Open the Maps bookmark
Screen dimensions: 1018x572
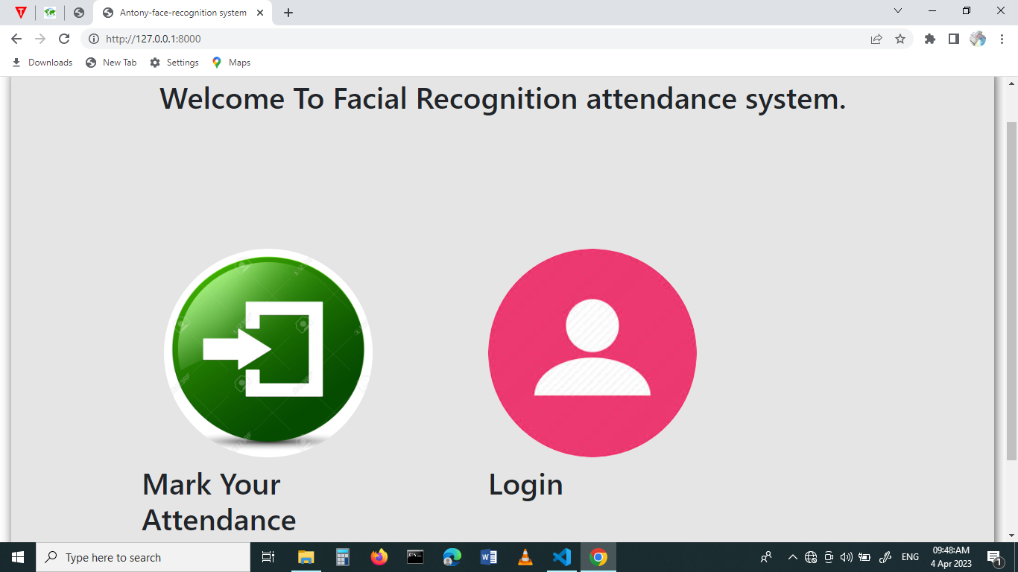(x=231, y=63)
